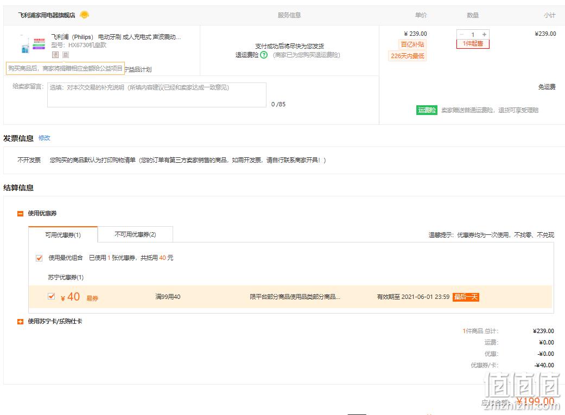
Task: Click the 满99用40 coupon condition text
Action: click(x=168, y=297)
